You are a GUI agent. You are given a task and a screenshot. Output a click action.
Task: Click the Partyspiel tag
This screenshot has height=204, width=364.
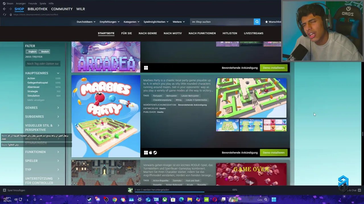157,96
